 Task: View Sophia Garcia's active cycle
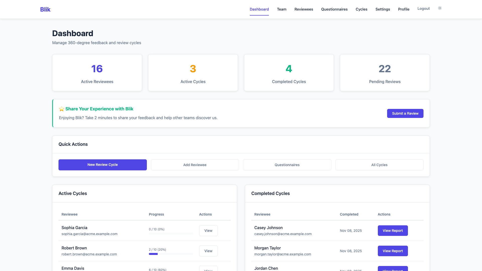[x=208, y=230]
